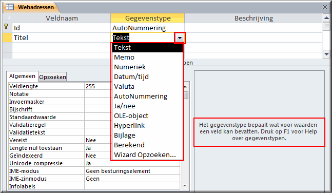The width and height of the screenshot is (332, 193).
Task: Click the field grid scrollbar down arrow
Action: tap(326, 54)
